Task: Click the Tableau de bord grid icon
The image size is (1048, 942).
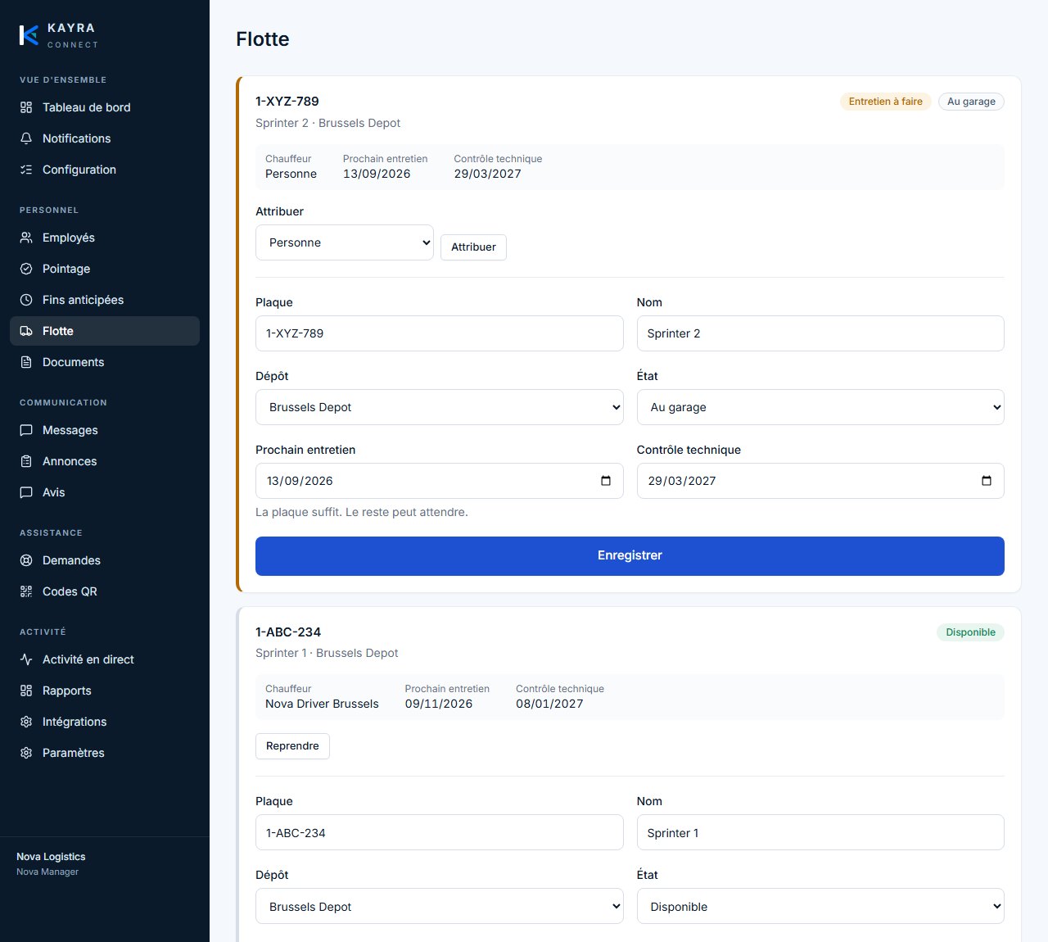Action: click(x=26, y=107)
